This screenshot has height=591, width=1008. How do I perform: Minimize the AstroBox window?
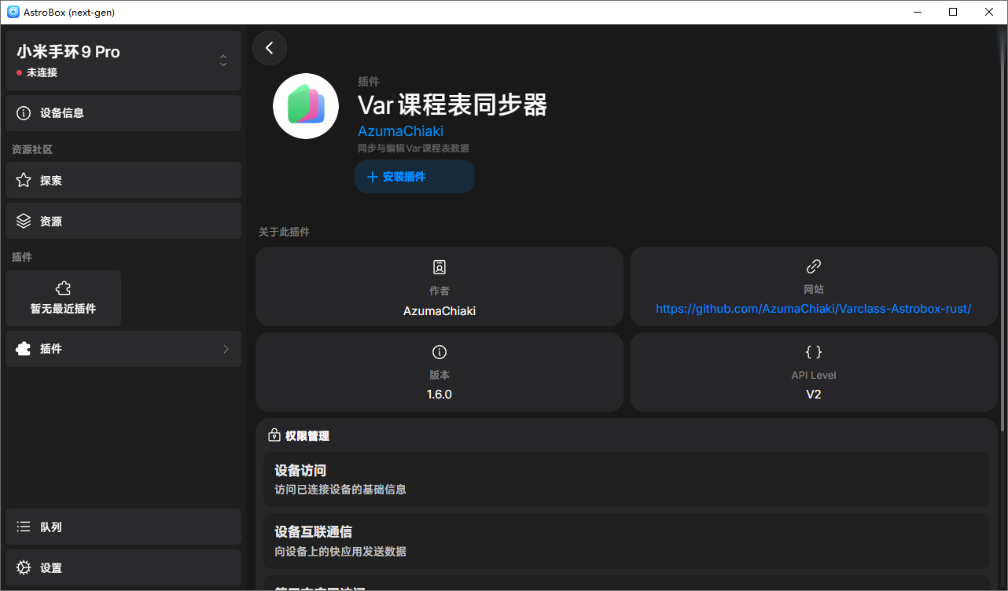coord(917,12)
